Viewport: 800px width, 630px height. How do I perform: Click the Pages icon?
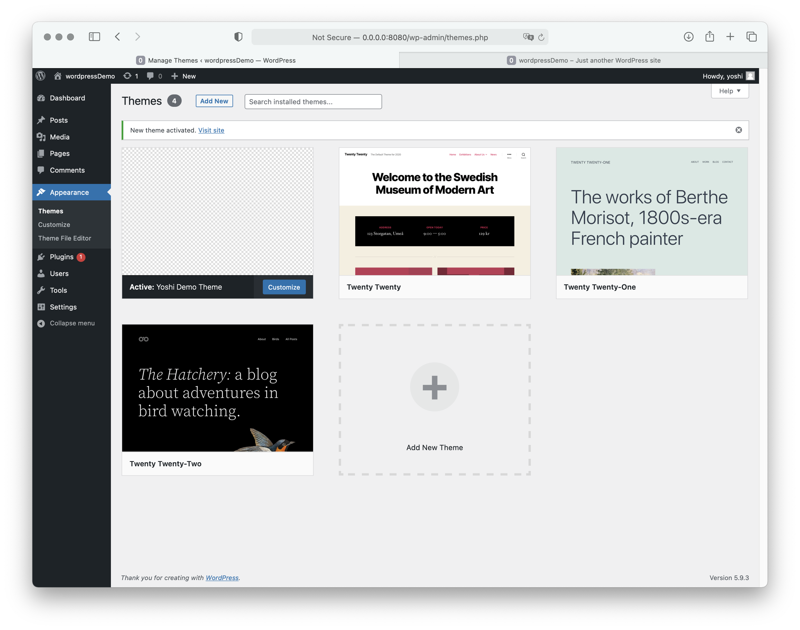point(41,153)
